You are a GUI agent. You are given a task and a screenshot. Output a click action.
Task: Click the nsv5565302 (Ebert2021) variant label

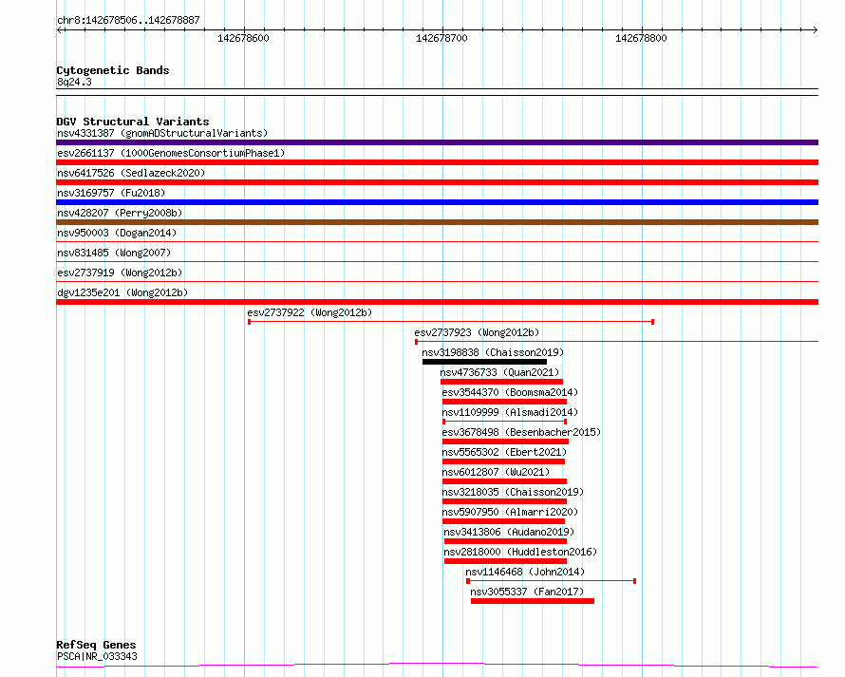pos(504,452)
